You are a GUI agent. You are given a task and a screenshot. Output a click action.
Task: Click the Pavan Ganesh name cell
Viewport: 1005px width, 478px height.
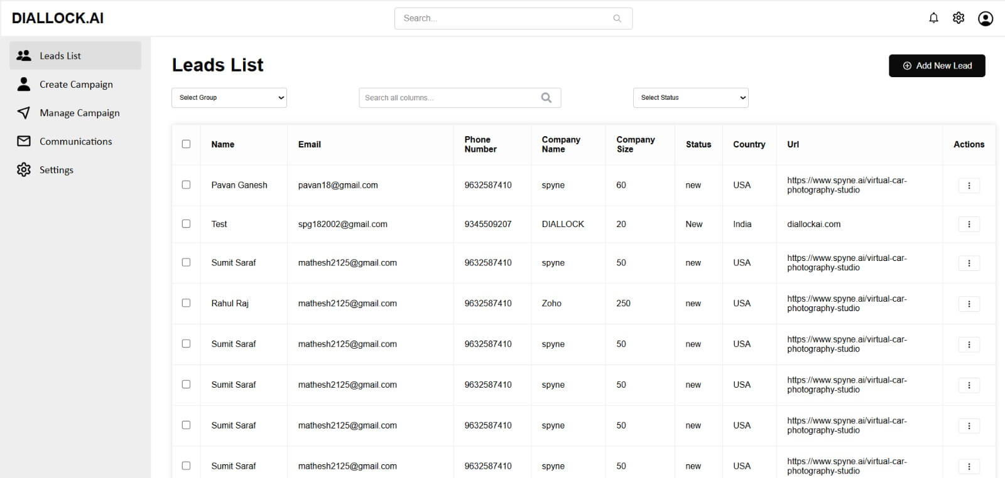click(239, 185)
